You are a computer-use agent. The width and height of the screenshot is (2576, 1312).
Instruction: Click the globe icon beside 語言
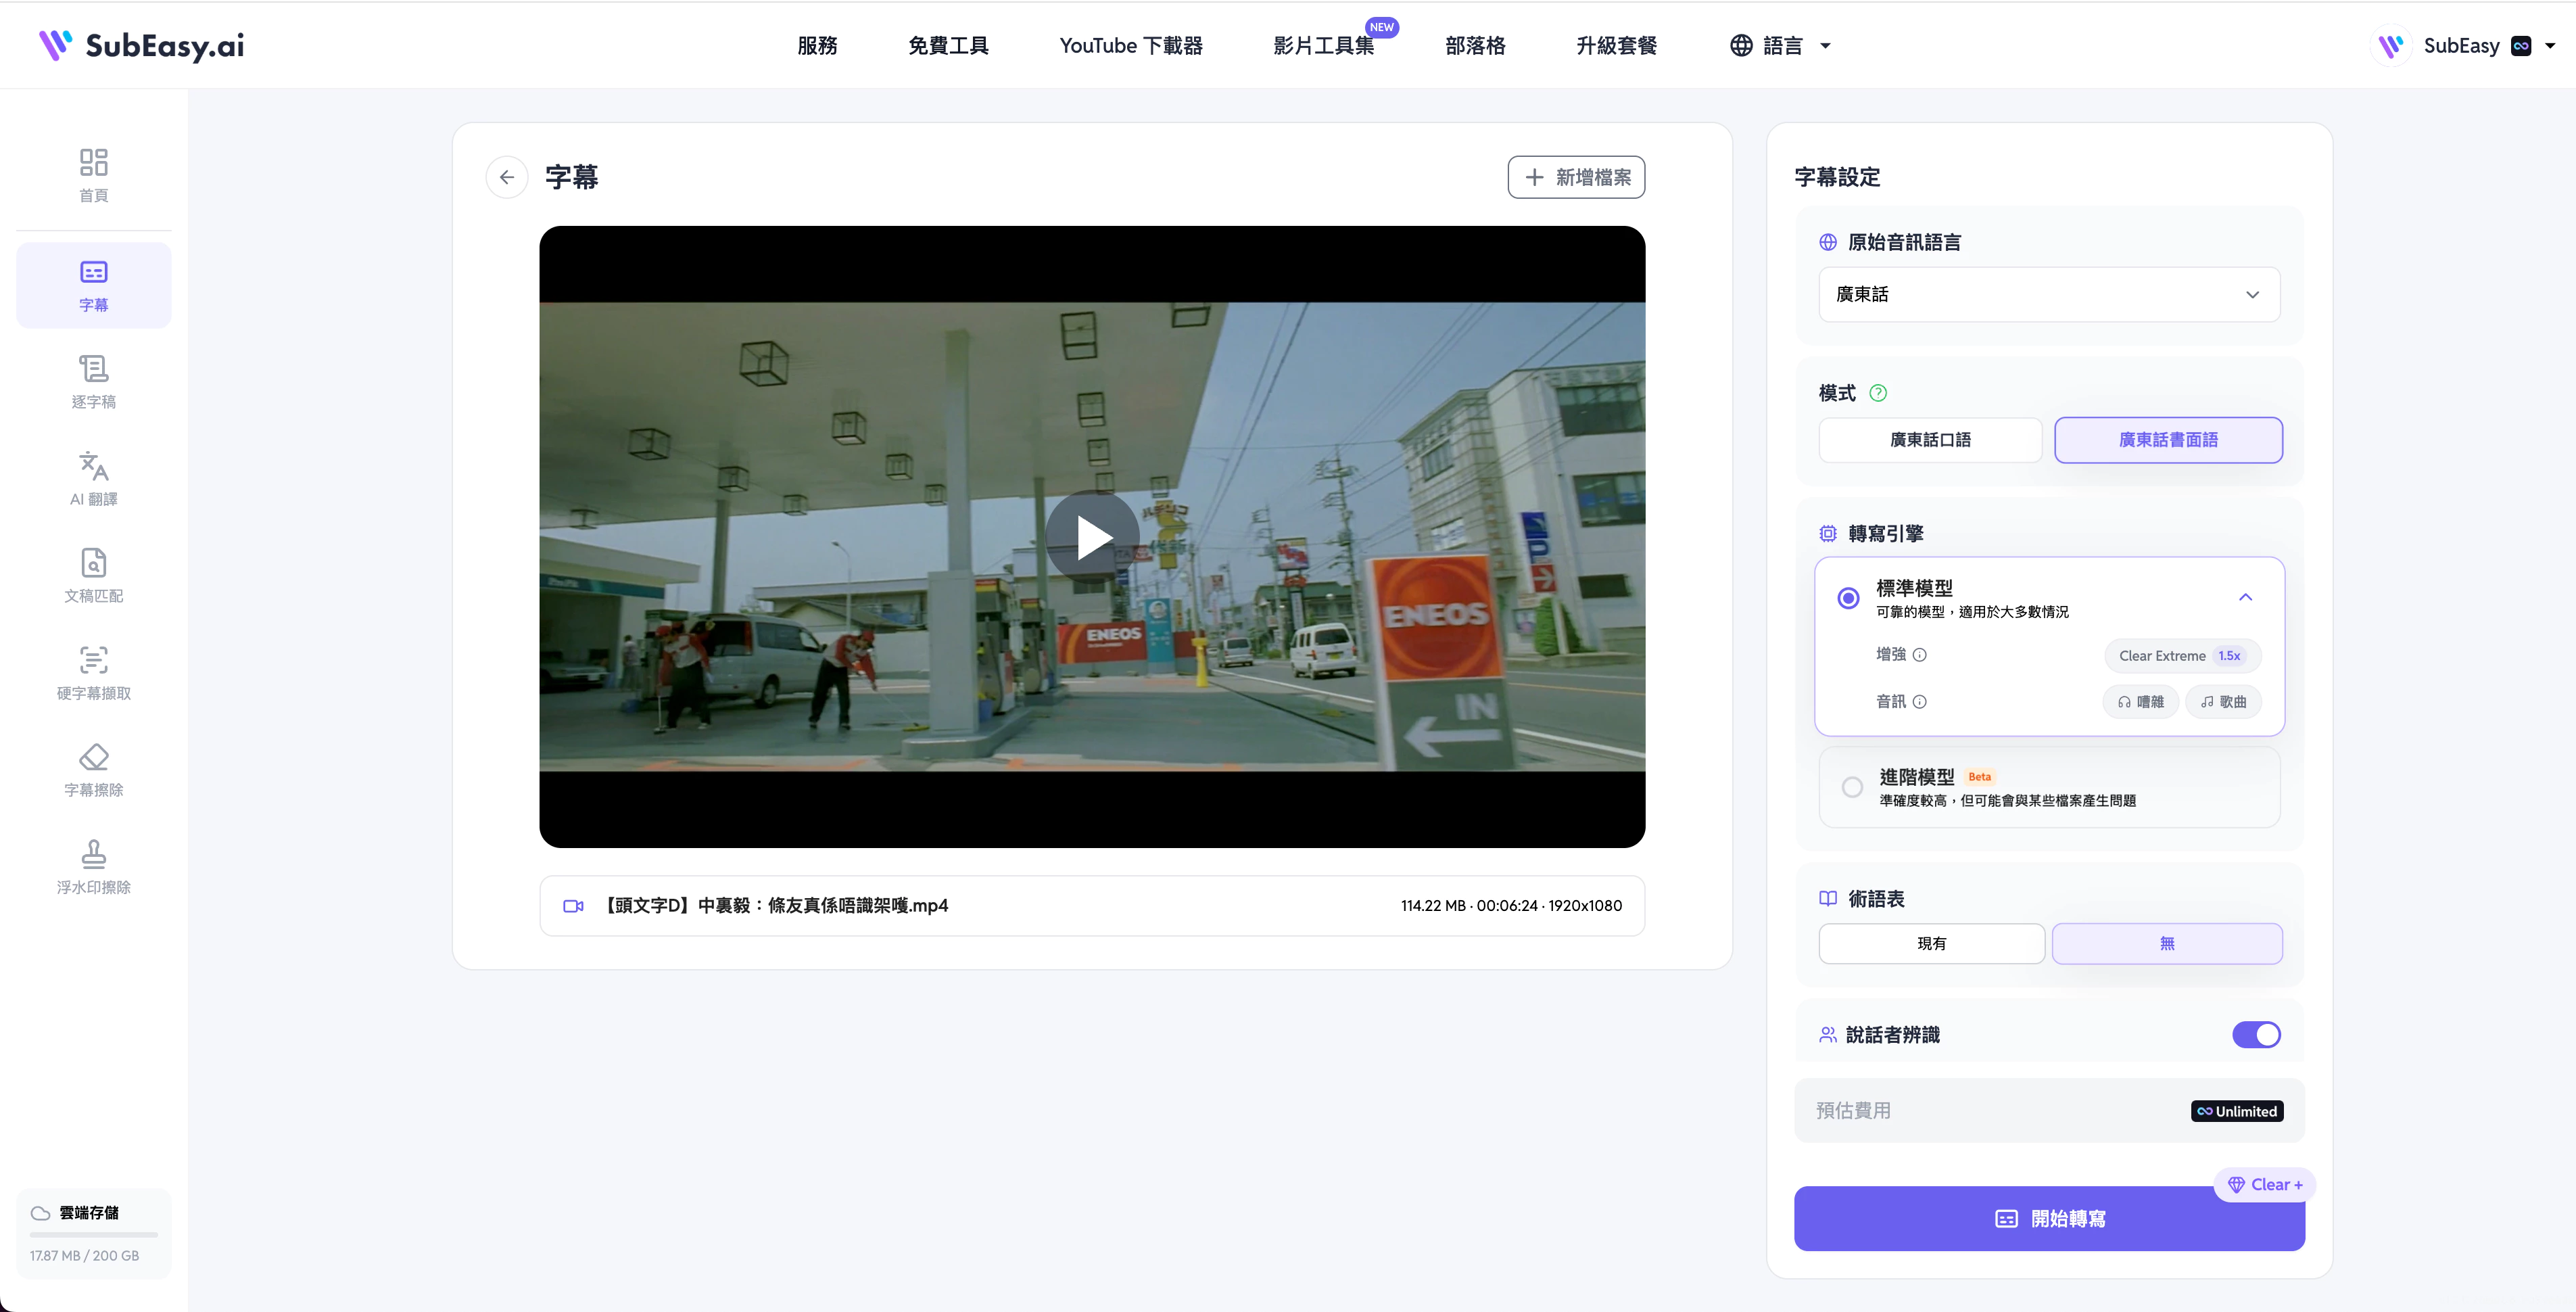(1741, 46)
